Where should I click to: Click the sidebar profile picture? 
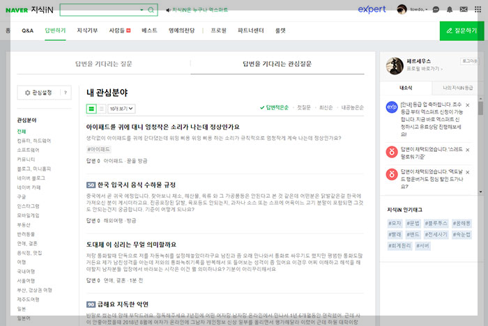[x=395, y=66]
